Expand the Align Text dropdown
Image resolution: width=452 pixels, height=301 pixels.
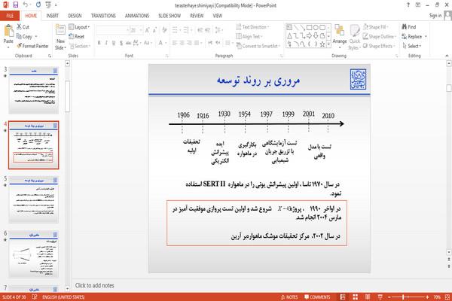pyautogui.click(x=249, y=37)
